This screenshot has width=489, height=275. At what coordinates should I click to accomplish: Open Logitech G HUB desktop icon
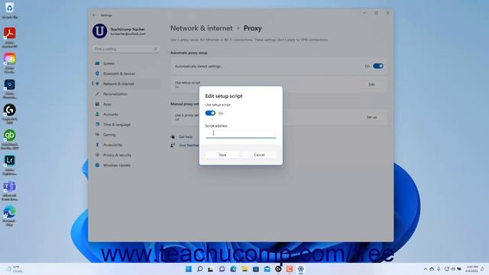point(10,114)
